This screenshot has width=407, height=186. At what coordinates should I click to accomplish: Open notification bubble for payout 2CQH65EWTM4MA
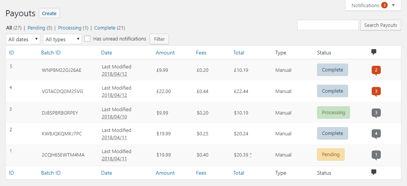click(x=376, y=155)
